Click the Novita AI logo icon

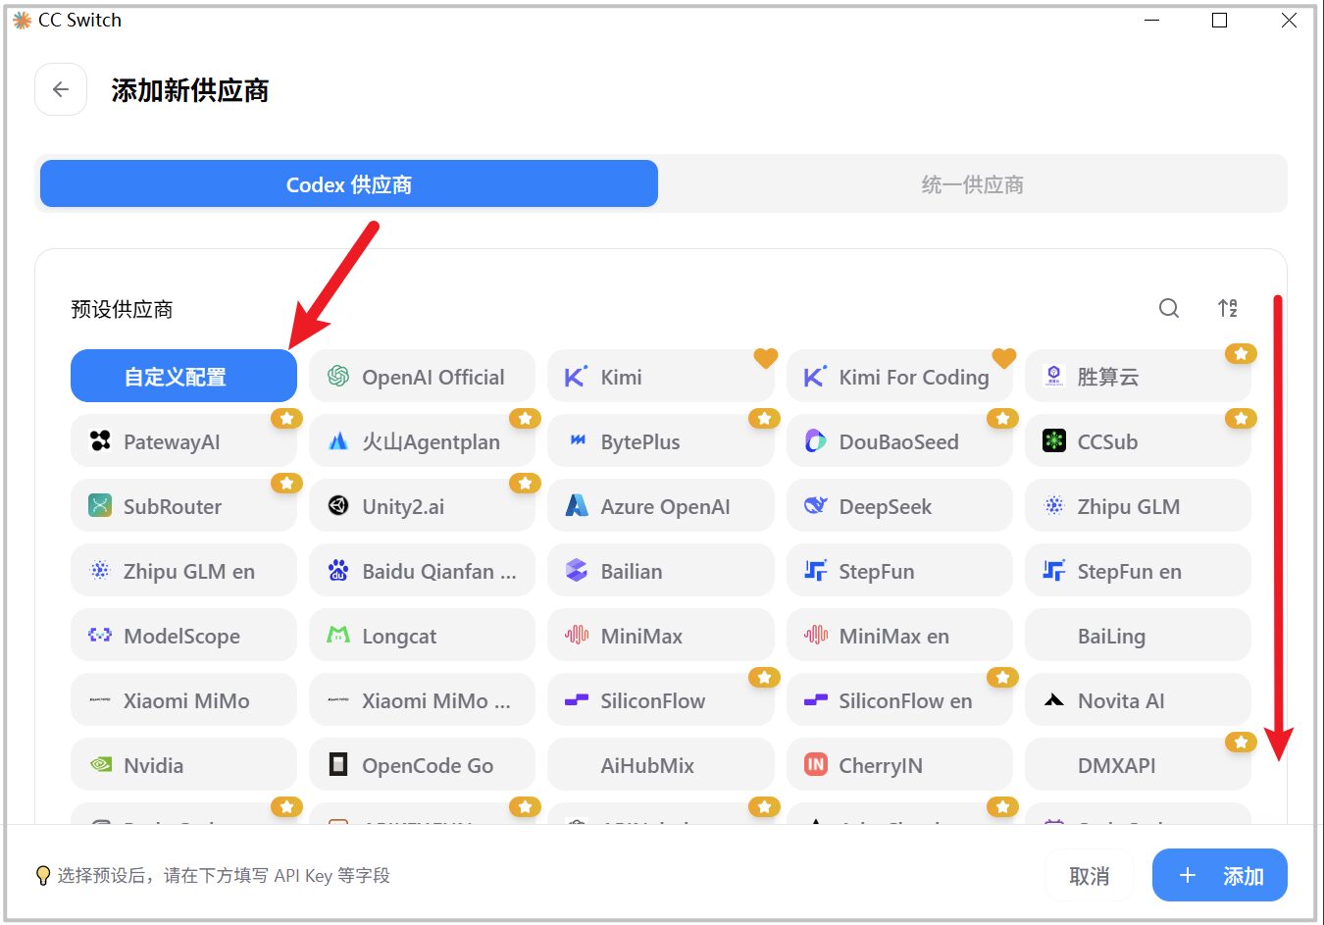[x=1054, y=700]
